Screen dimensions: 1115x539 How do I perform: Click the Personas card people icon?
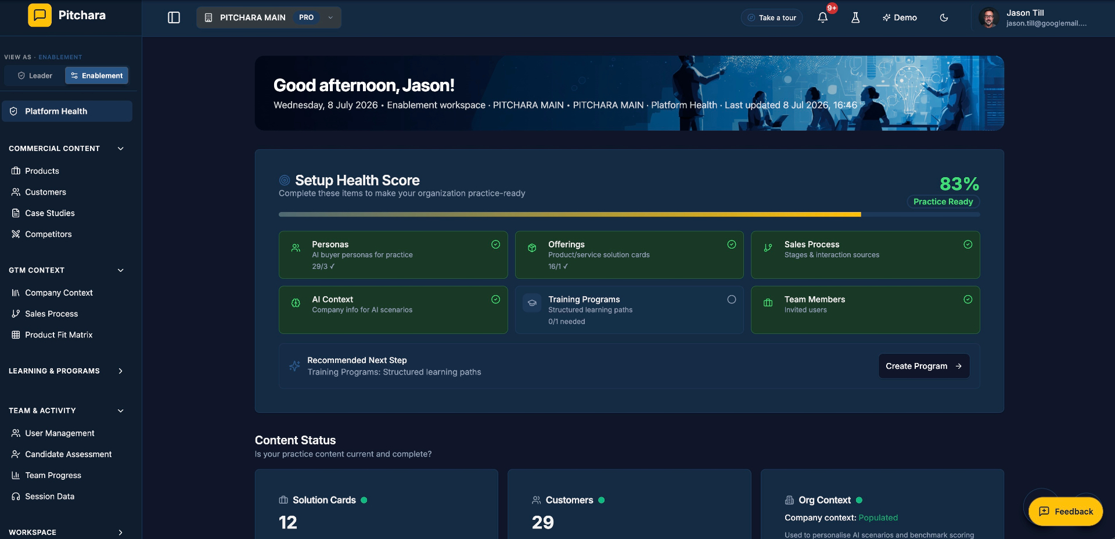click(x=296, y=248)
